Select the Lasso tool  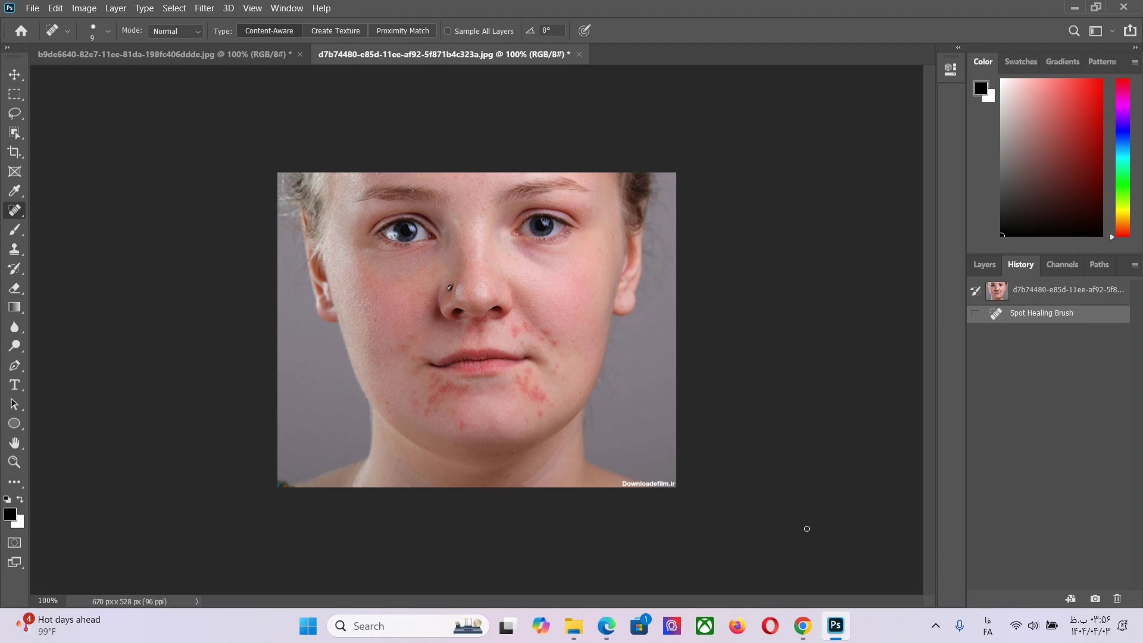click(x=14, y=114)
